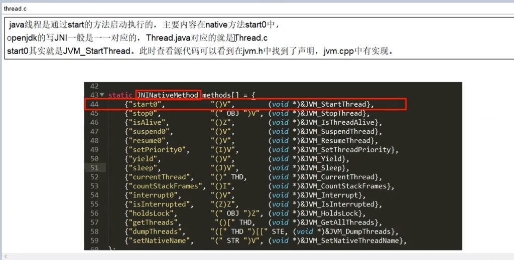Image resolution: width=514 pixels, height=260 pixels.
Task: Click the word "openjdk" in the note
Action: tap(22, 38)
